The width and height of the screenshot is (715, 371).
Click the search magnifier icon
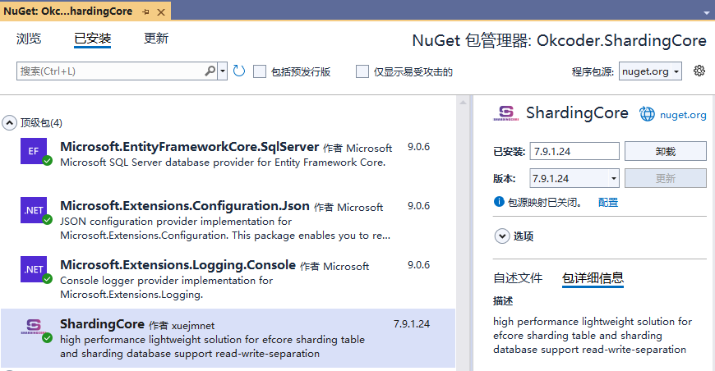point(210,71)
